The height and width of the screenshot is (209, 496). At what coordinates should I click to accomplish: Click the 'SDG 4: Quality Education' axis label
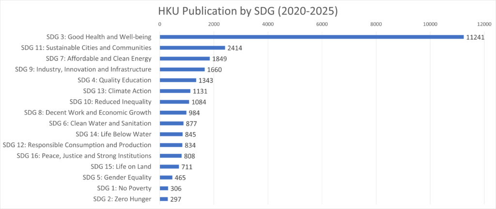pos(114,80)
